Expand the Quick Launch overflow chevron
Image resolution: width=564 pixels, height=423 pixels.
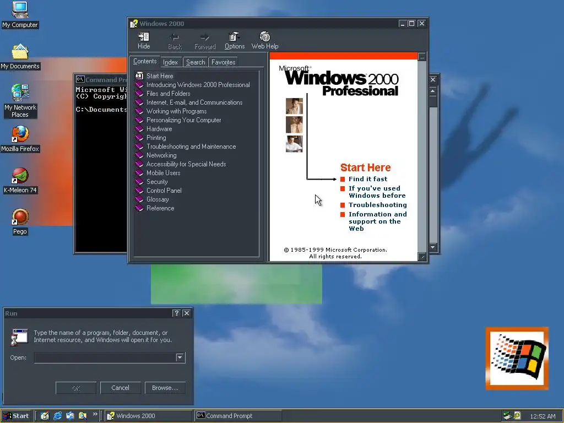point(95,414)
